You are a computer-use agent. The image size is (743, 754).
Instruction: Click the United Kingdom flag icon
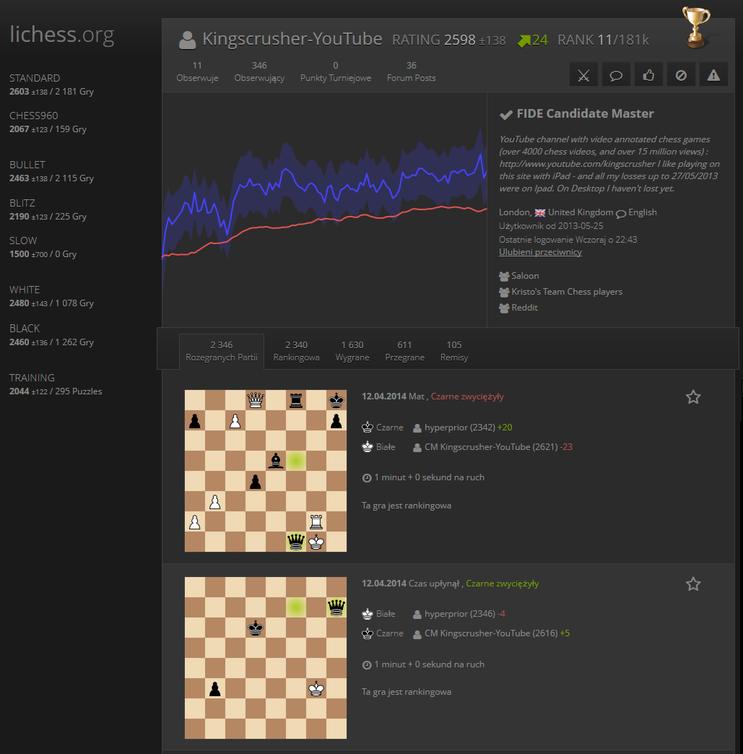coord(540,212)
